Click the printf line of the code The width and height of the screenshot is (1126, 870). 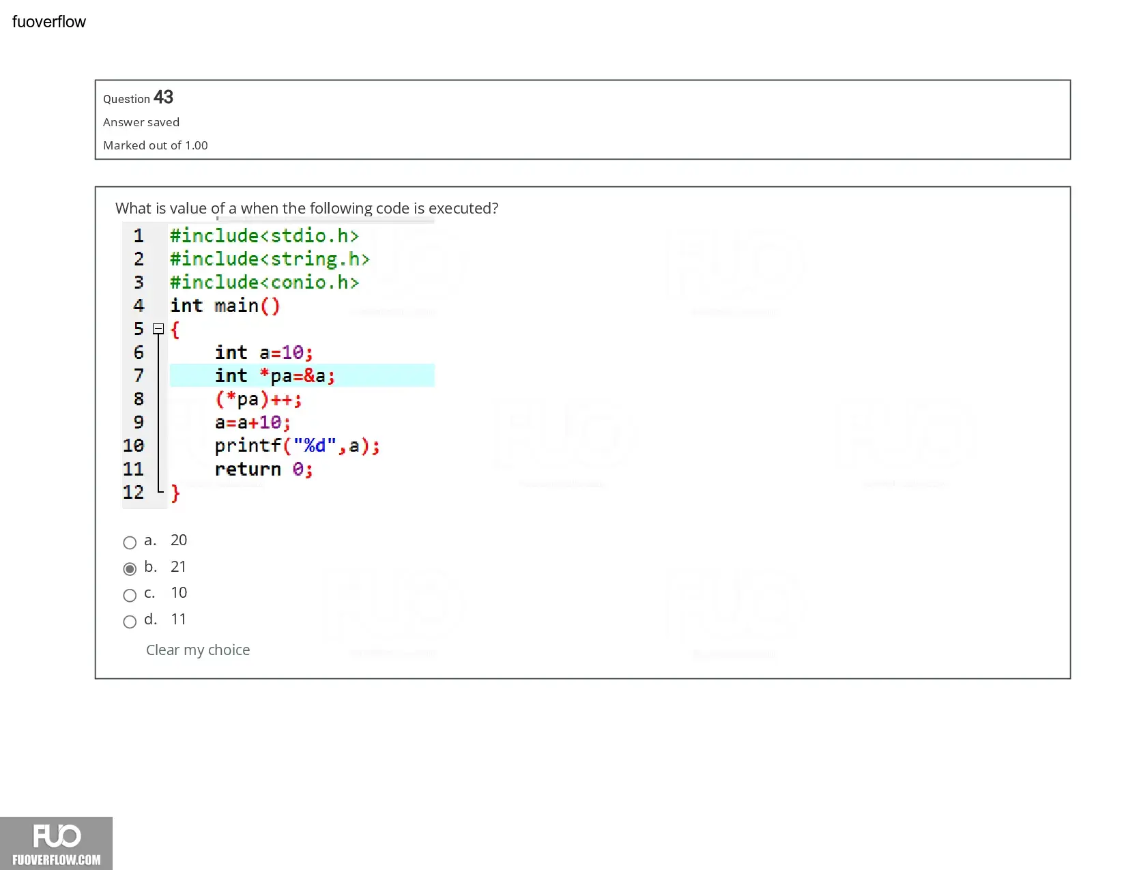pos(297,446)
